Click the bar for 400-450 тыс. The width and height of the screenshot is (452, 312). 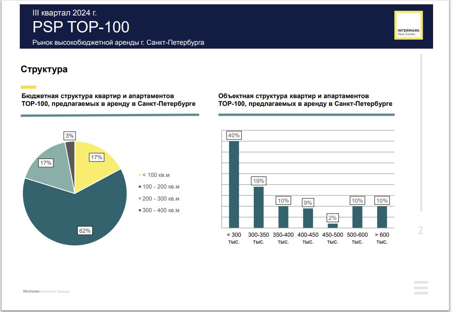tap(308, 218)
